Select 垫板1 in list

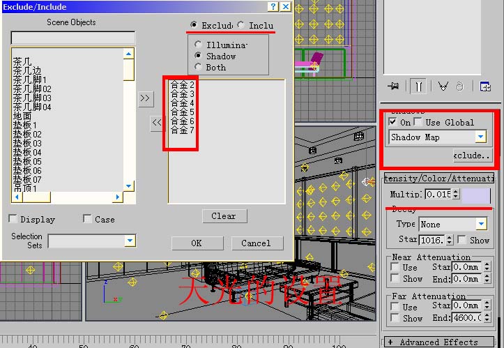click(x=25, y=125)
